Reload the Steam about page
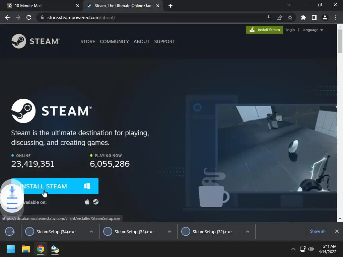 (29, 17)
